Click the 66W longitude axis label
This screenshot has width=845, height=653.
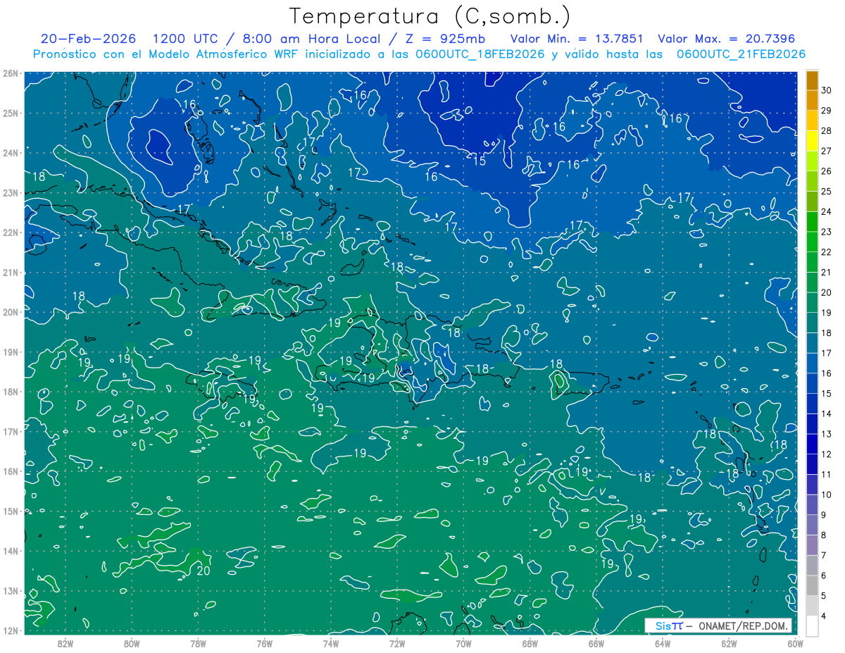[596, 642]
